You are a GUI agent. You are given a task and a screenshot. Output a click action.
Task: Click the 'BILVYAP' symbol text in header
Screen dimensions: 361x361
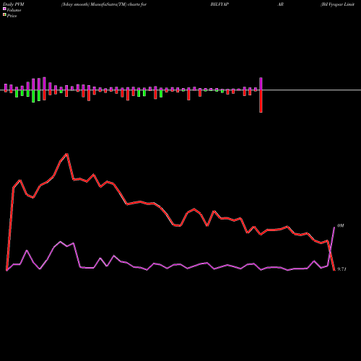point(219,4)
